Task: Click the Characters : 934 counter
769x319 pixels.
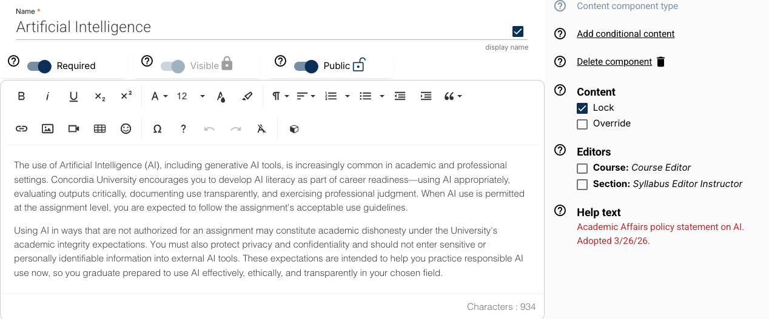Action: 502,307
